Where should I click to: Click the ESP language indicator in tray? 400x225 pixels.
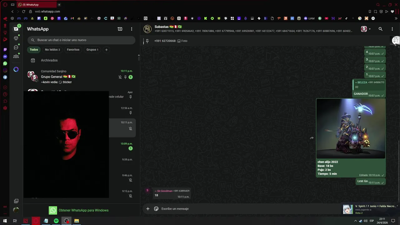[x=372, y=221]
